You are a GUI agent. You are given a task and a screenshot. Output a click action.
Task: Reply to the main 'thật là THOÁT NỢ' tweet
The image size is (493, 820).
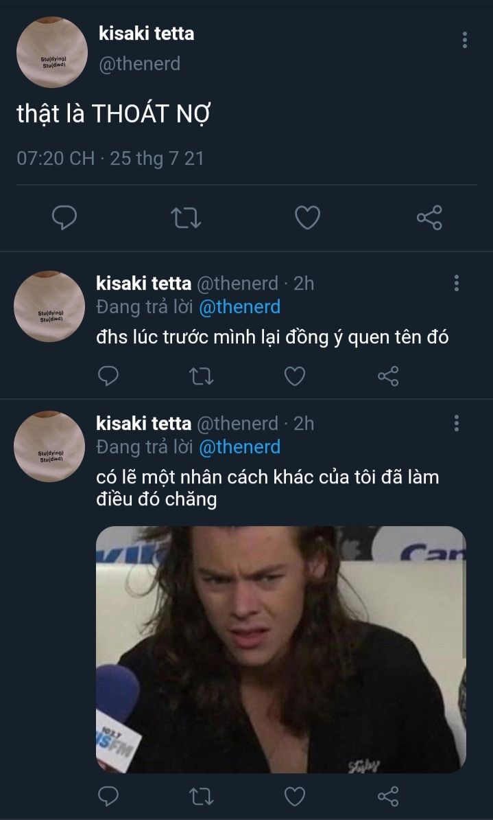click(64, 218)
